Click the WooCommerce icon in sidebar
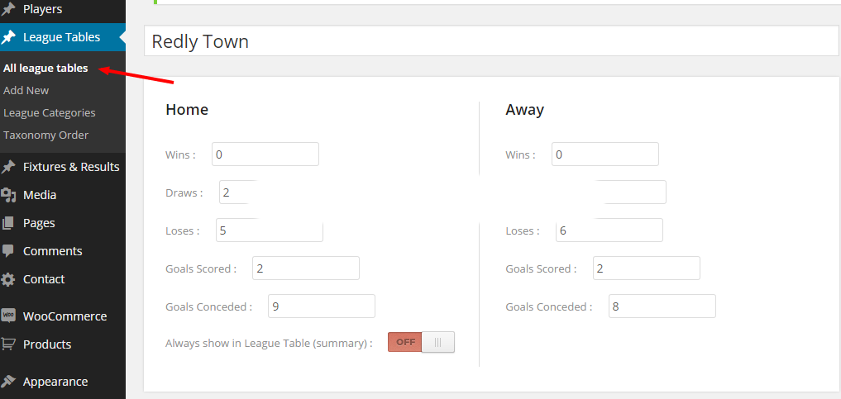 [9, 316]
